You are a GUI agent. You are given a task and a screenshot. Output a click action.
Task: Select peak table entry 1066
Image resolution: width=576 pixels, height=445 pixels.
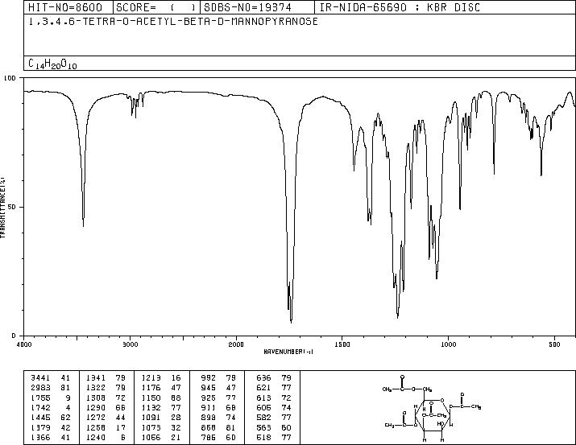point(161,437)
